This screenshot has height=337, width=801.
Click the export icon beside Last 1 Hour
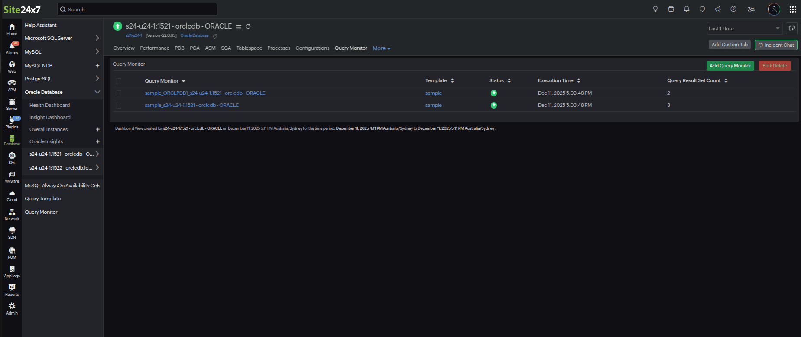coord(791,28)
